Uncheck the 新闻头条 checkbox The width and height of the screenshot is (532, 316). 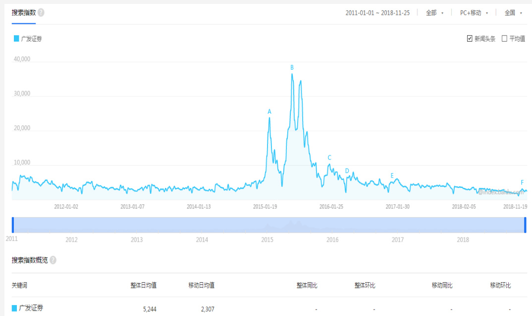click(x=470, y=39)
